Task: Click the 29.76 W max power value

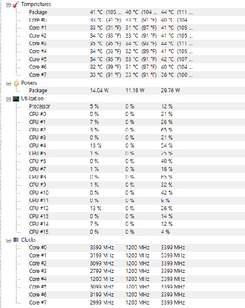Action: pos(170,91)
